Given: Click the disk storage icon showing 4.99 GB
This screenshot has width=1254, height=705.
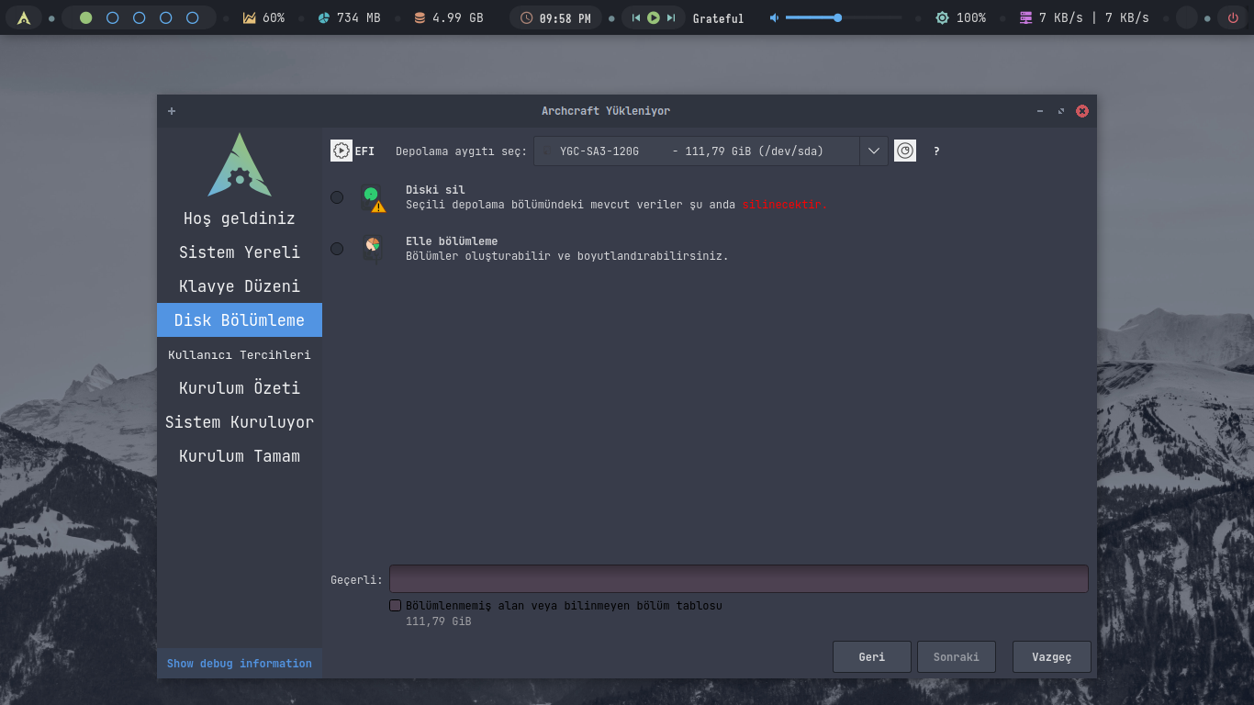Looking at the screenshot, I should pos(420,17).
